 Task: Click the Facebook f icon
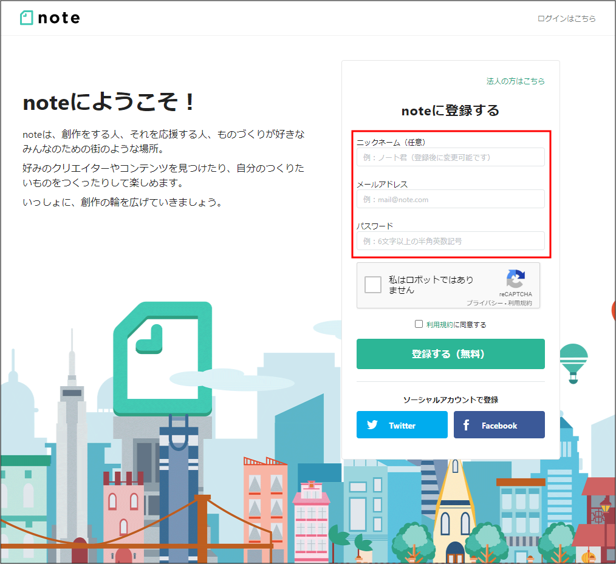click(466, 426)
